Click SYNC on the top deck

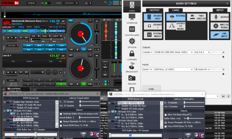[x=90, y=50]
